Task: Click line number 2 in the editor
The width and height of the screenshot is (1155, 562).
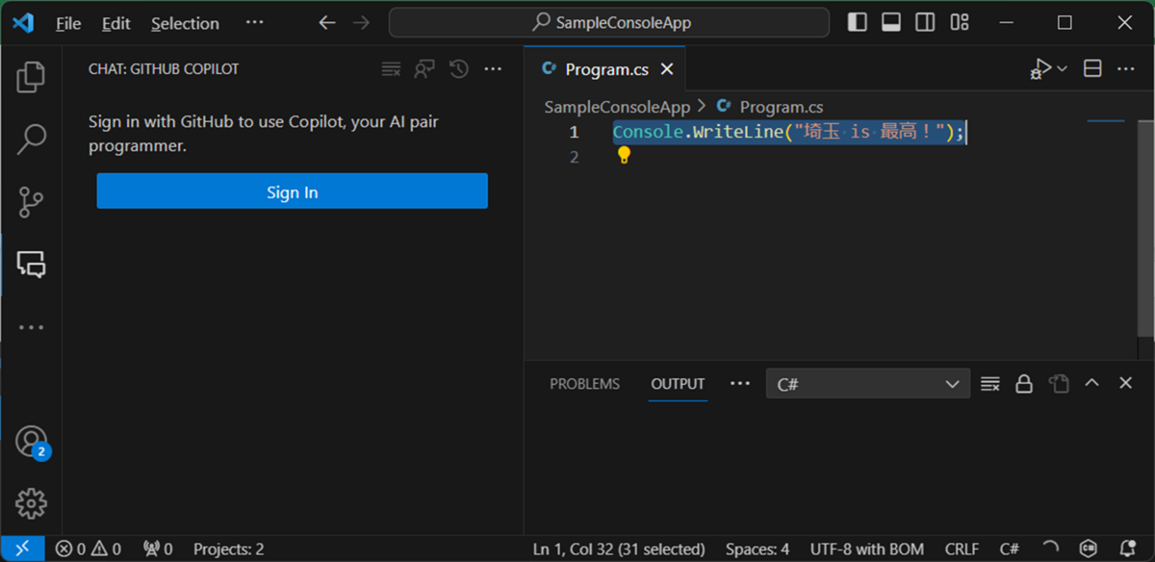Action: [x=574, y=157]
